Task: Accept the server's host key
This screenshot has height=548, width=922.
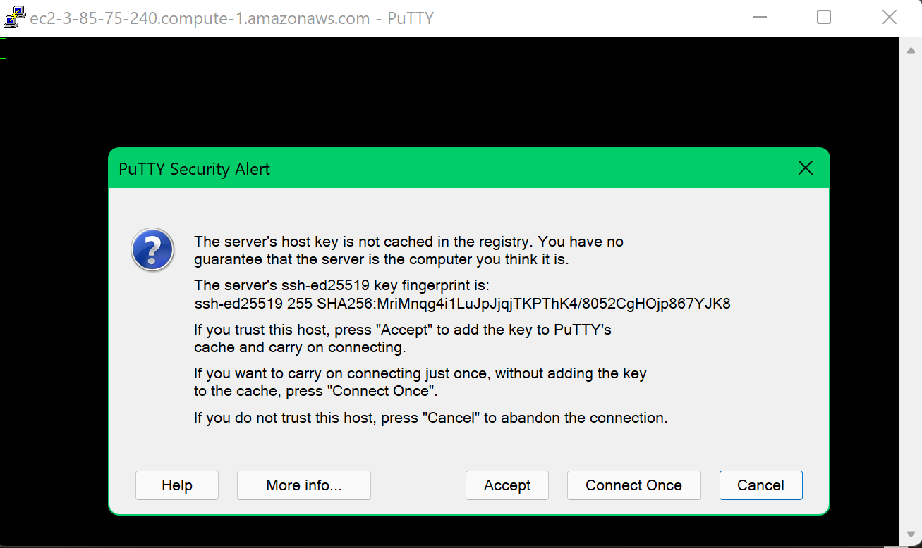Action: point(507,485)
